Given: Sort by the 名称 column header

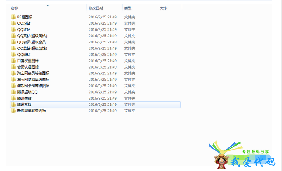Looking at the screenshot, I should (14, 8).
